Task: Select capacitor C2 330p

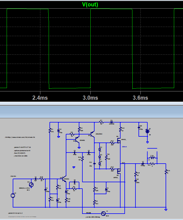Action: click(45, 190)
